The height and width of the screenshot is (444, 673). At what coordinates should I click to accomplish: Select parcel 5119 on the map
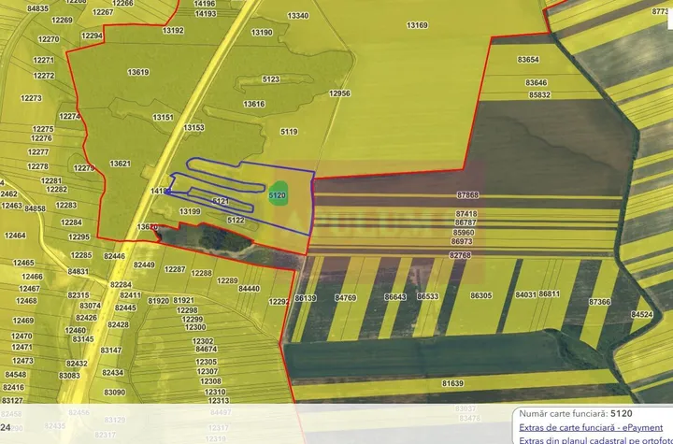coord(289,133)
